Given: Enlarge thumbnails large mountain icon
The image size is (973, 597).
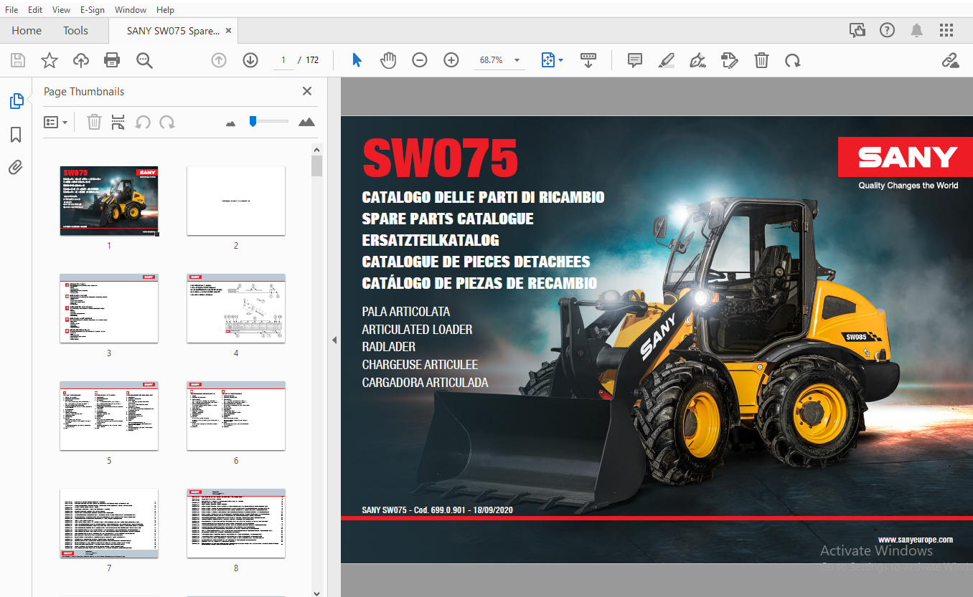Looking at the screenshot, I should click(306, 122).
